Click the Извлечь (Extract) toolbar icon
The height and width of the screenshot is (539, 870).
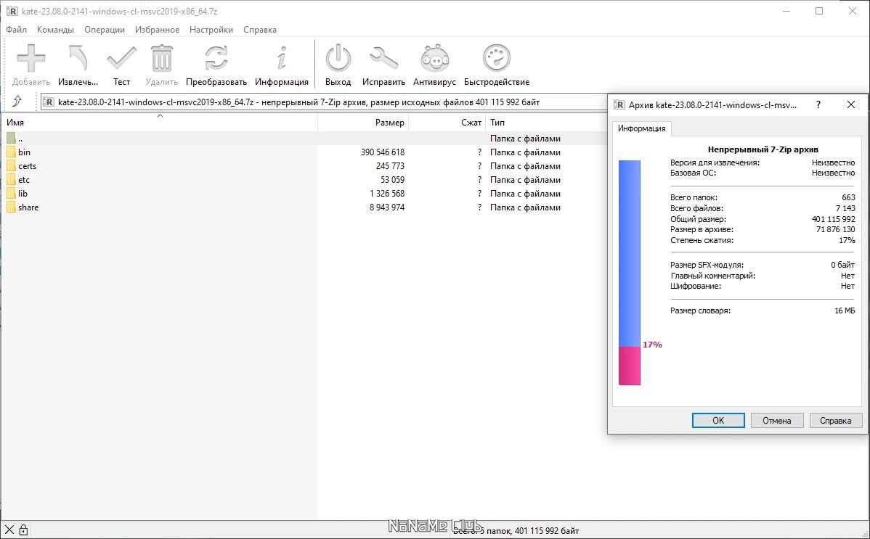[78, 58]
